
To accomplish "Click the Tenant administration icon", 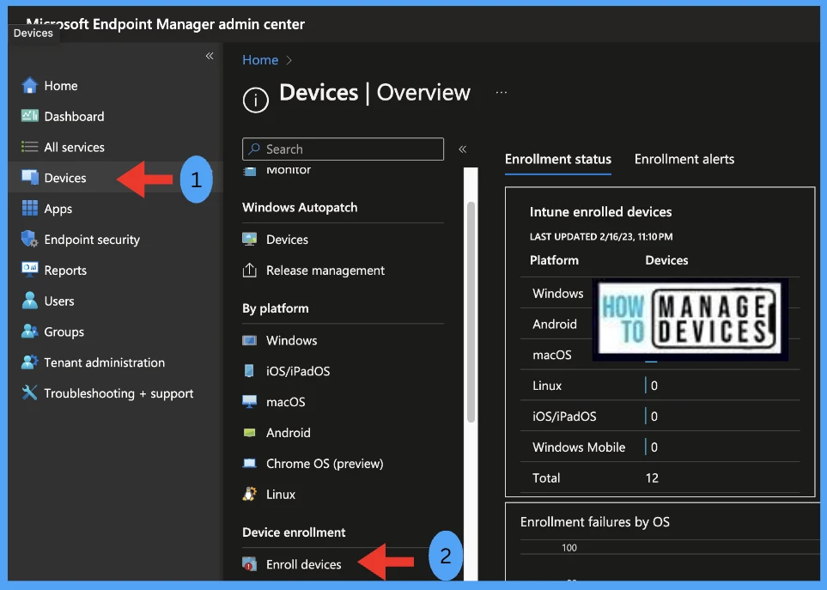I will [x=29, y=362].
